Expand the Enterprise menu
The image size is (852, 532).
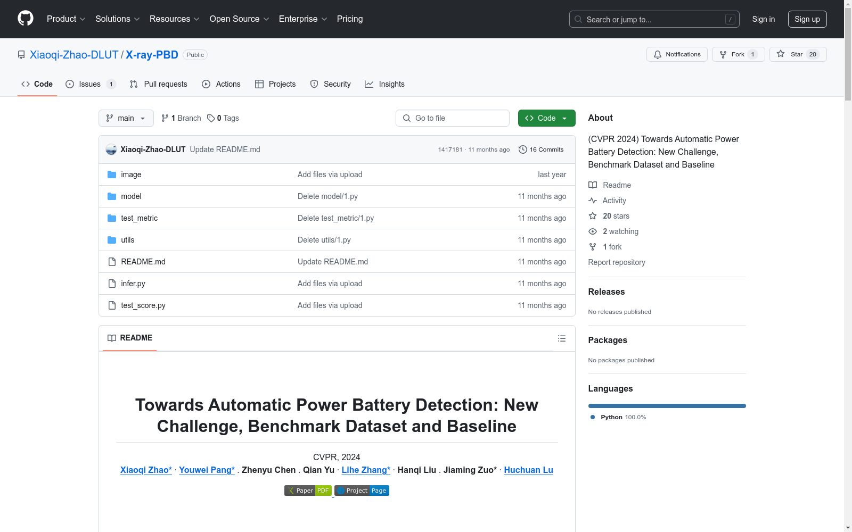click(x=303, y=19)
